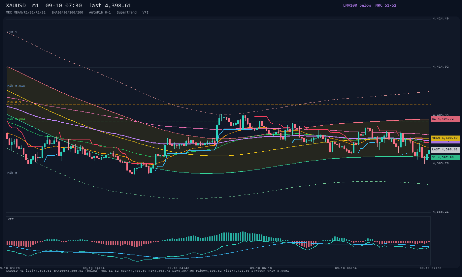462x277 pixels.
Task: Click the R1 4,404.72 price label
Action: 445,119
